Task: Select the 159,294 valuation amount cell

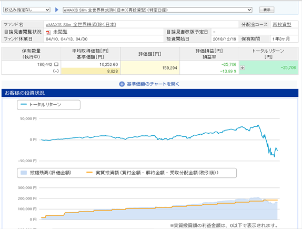Action: [150, 68]
